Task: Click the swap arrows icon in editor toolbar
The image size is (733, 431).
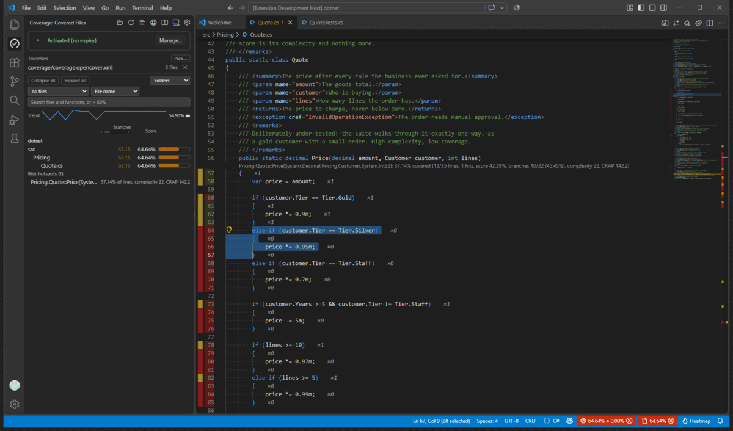Action: tap(676, 23)
